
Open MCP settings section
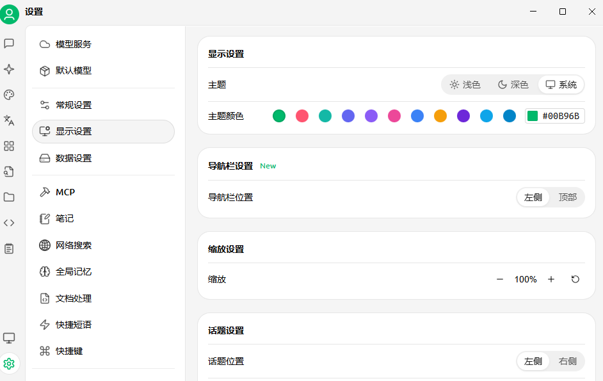click(104, 192)
